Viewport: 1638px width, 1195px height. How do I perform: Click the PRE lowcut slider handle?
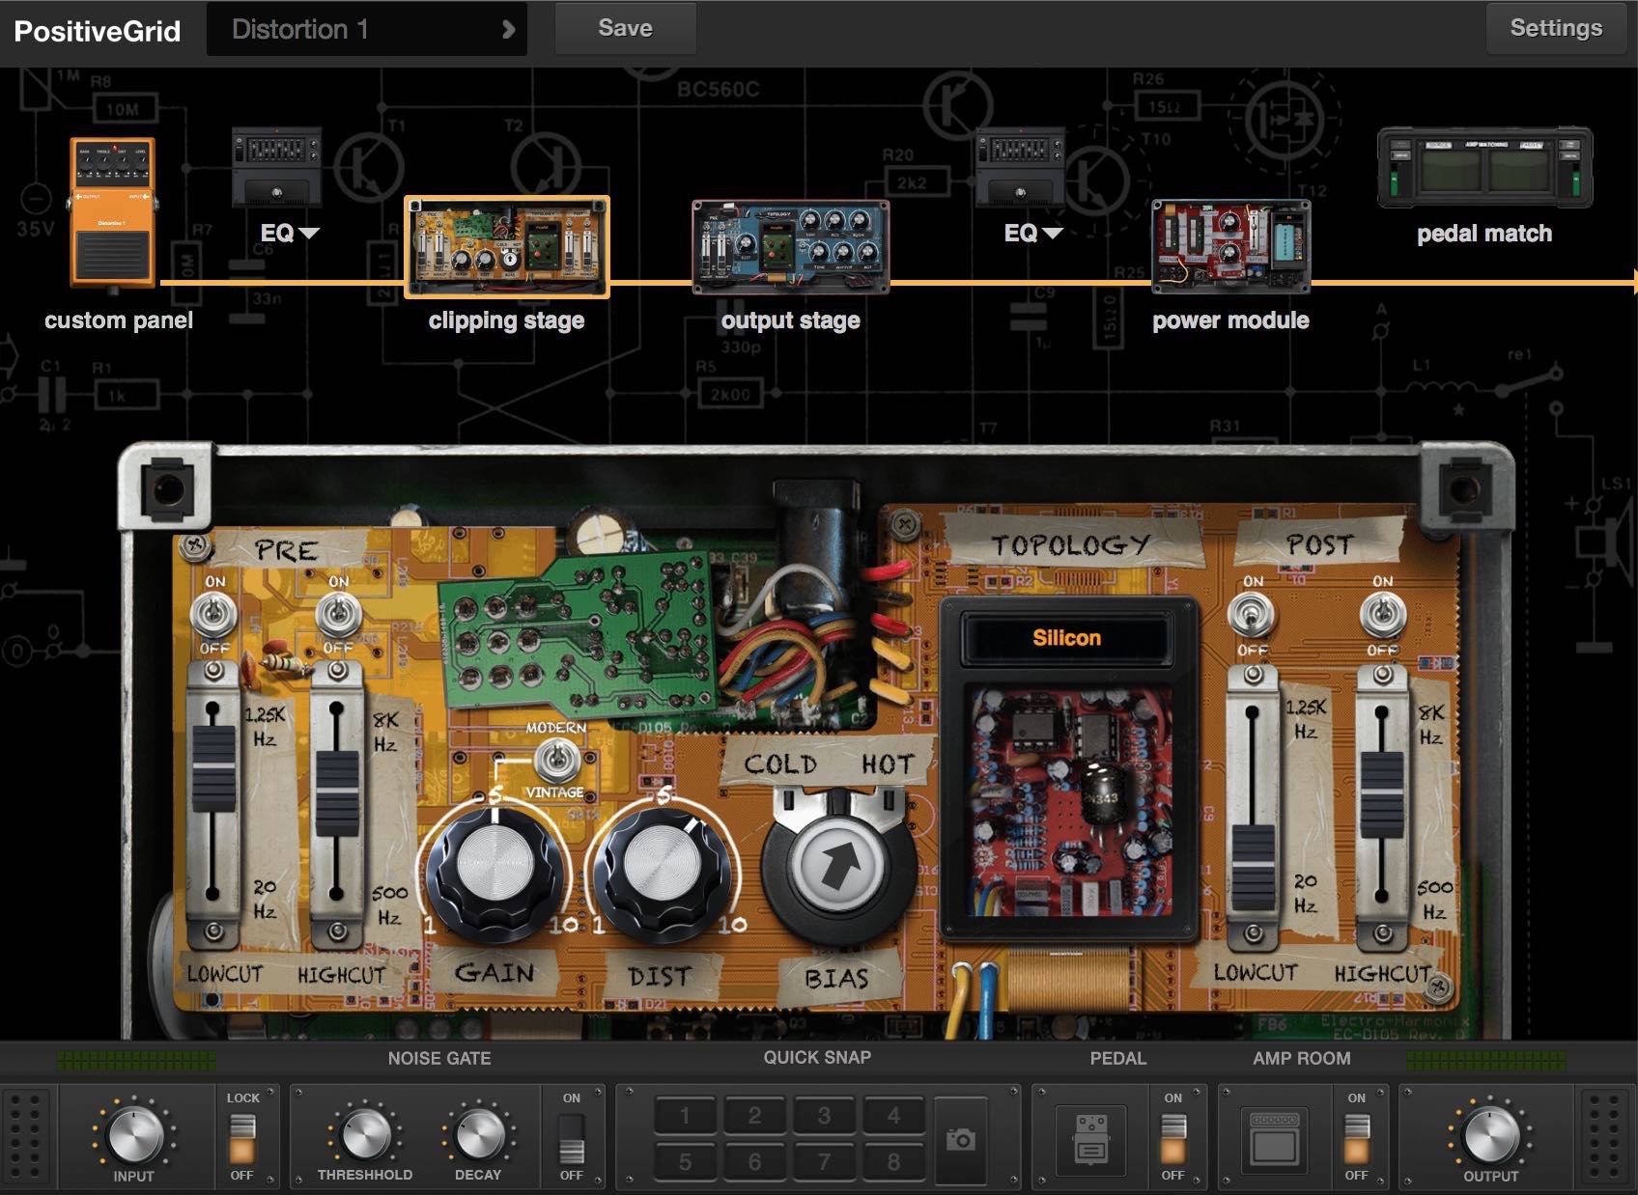(x=213, y=770)
